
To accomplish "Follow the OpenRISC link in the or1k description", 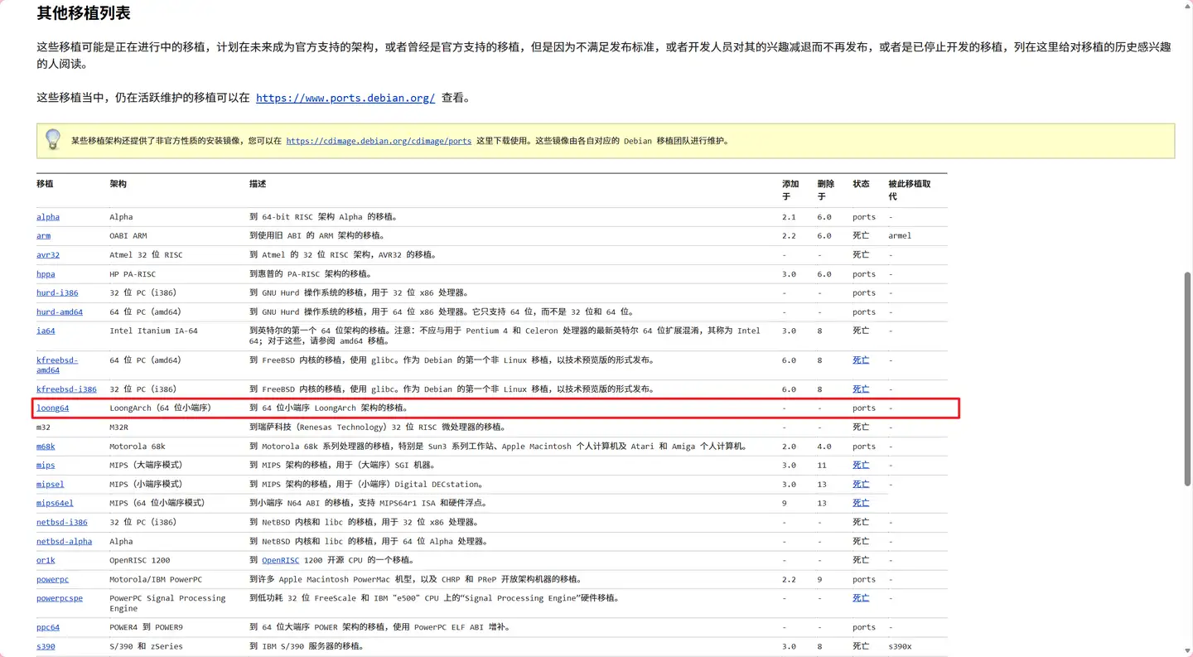I will click(x=280, y=561).
